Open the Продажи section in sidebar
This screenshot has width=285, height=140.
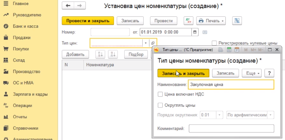pos(22,38)
